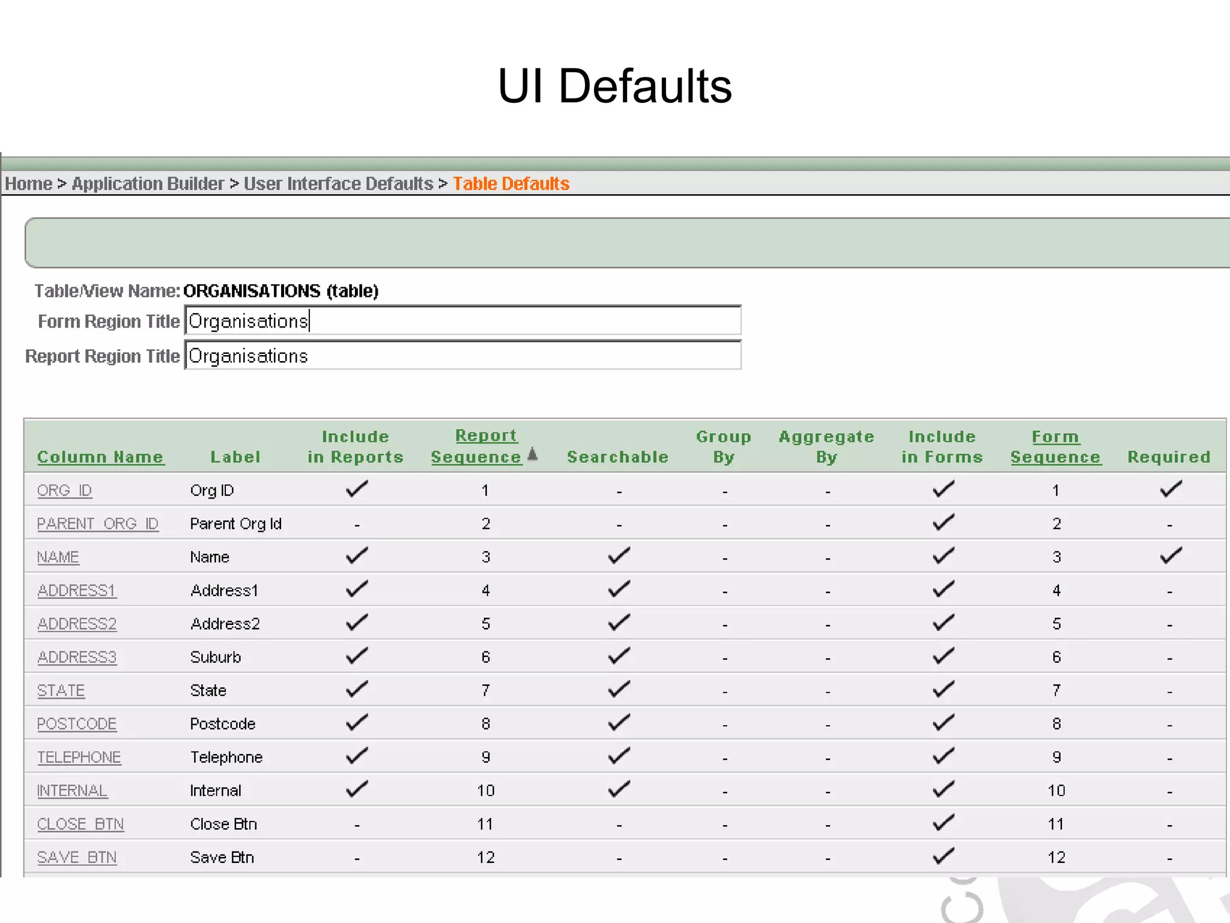Open the Application Builder breadcrumb
This screenshot has width=1230, height=923.
tap(148, 184)
